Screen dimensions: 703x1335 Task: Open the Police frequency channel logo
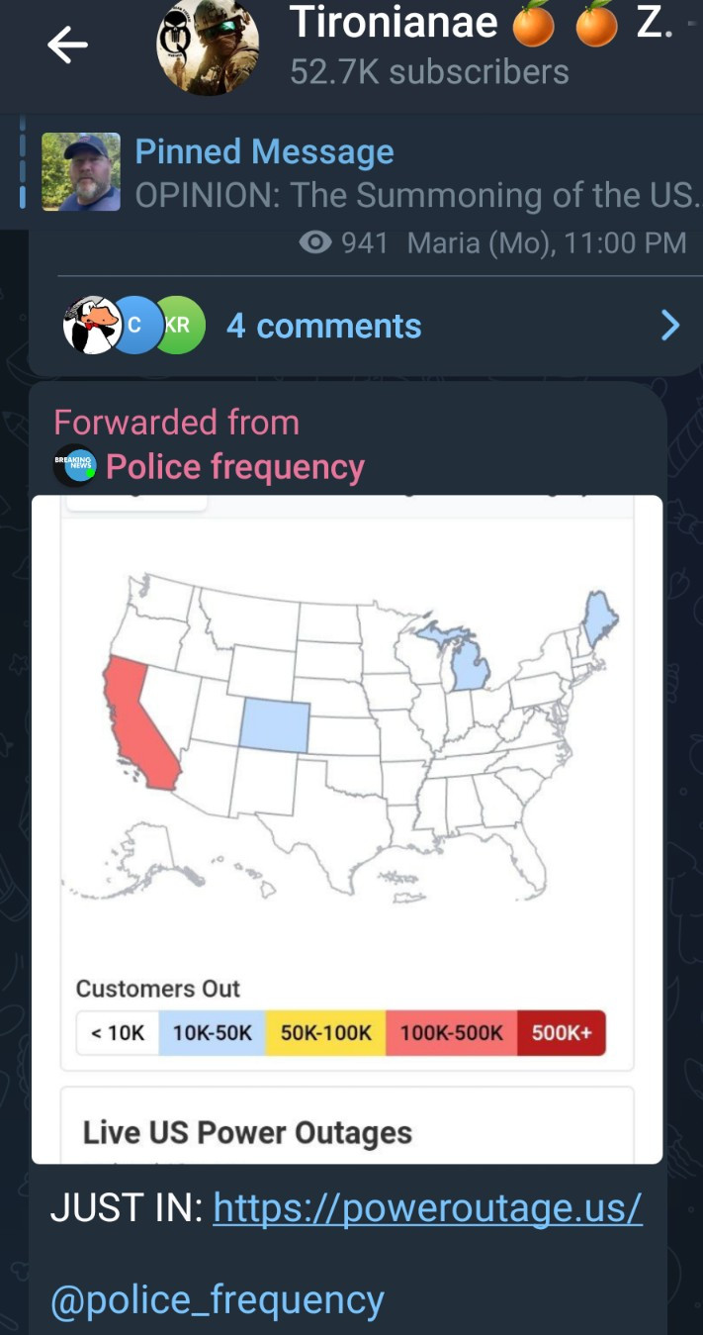tap(74, 466)
